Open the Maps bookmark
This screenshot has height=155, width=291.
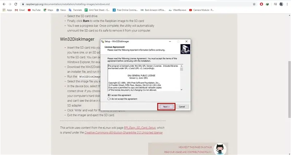pos(48,10)
